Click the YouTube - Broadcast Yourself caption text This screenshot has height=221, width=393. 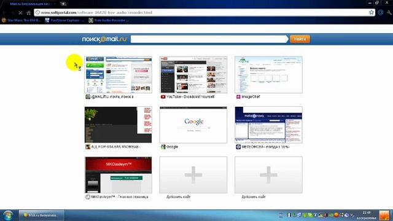tap(190, 97)
